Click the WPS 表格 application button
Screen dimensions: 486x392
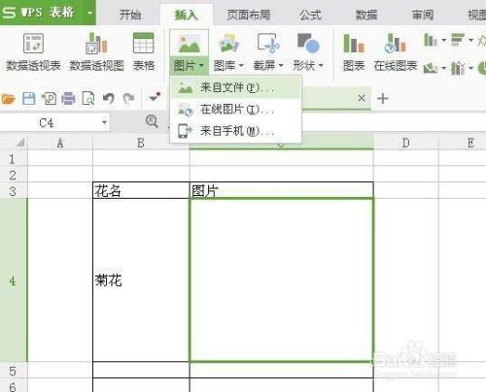click(x=42, y=13)
